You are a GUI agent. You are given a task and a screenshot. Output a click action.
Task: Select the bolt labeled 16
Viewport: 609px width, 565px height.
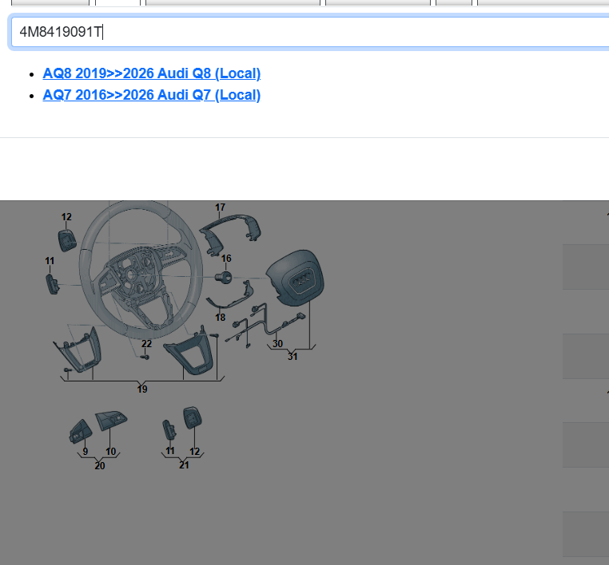[225, 277]
